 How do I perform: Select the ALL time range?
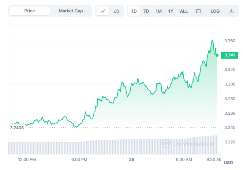184,11
